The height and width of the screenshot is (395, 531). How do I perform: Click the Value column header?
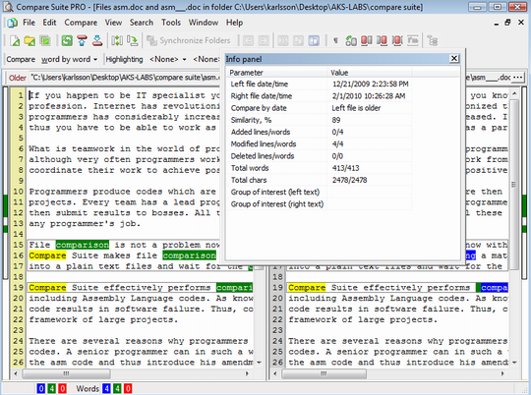coord(369,73)
